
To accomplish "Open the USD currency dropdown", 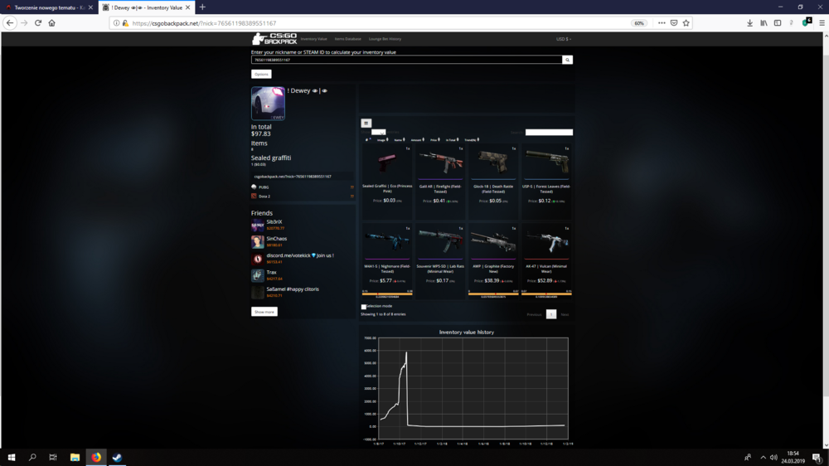I will click(564, 39).
